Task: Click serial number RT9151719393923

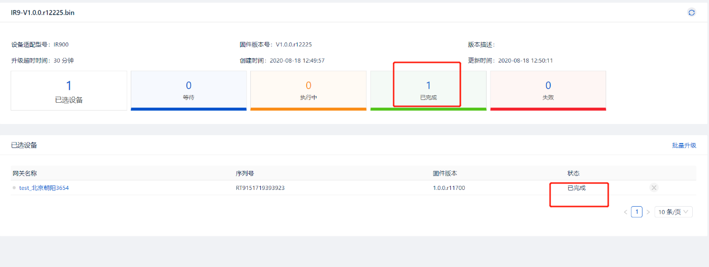Action: click(260, 188)
